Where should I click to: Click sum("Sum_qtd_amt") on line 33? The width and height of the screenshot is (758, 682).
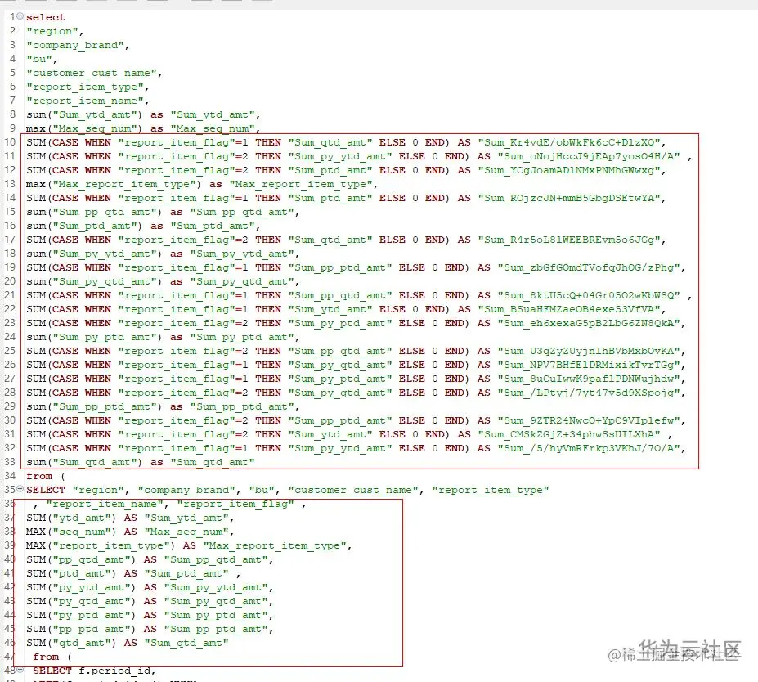84,462
